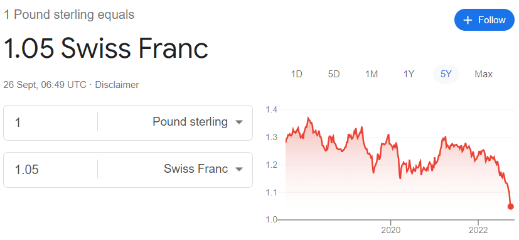
Task: Switch chart to 1Y range
Action: click(409, 74)
